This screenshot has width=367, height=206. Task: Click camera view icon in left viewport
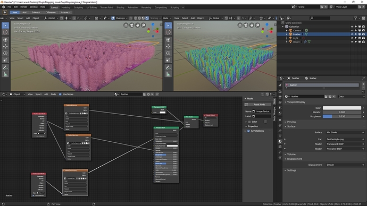[132, 25]
